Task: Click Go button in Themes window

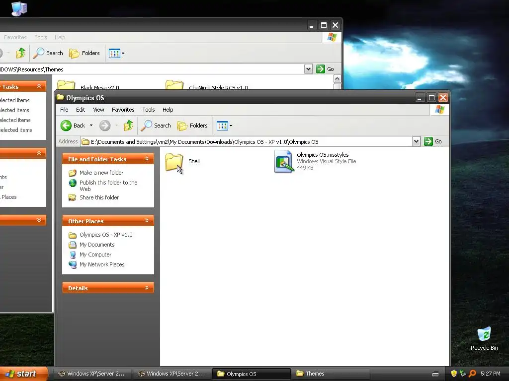Action: coord(325,69)
